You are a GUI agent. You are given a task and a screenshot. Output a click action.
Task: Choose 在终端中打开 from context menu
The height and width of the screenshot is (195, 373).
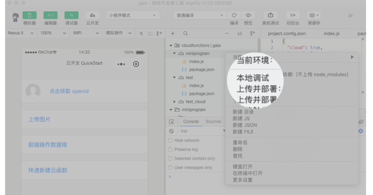click(248, 173)
